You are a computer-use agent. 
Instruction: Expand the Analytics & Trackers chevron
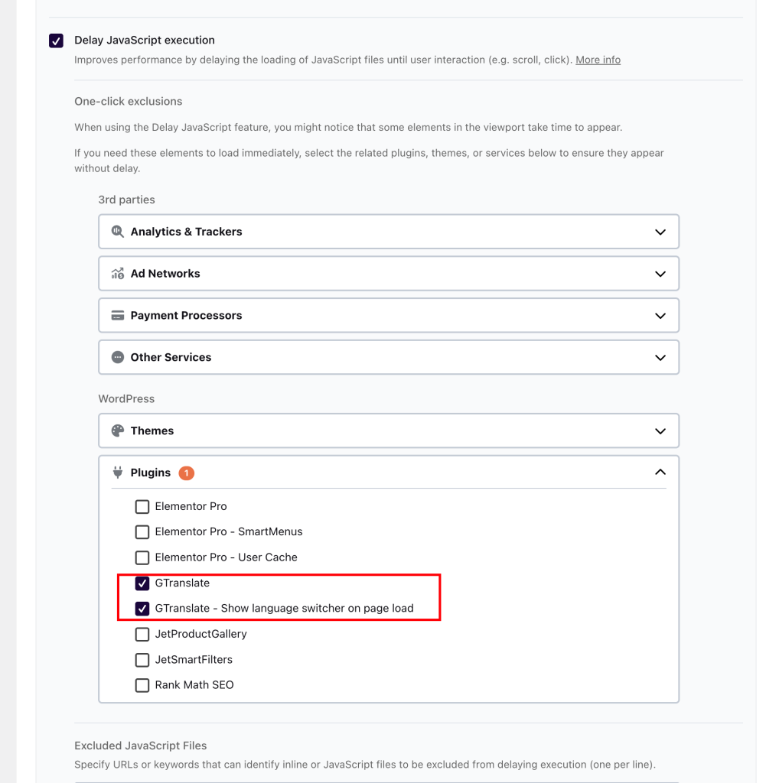pos(660,232)
